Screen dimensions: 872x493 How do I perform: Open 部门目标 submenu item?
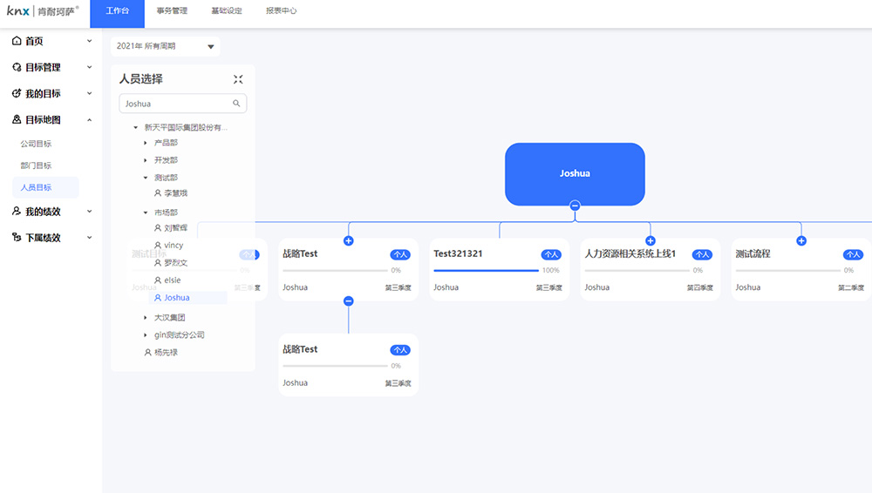coord(36,165)
